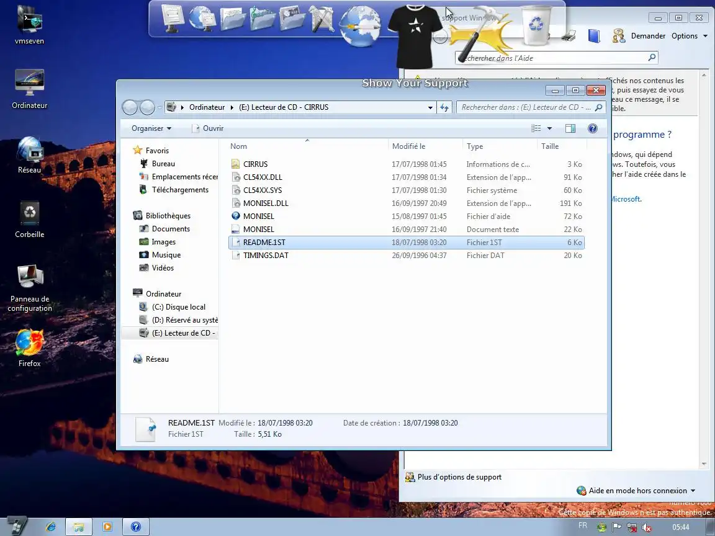Click the Explorer back navigation button
The width and height of the screenshot is (715, 536).
point(130,107)
